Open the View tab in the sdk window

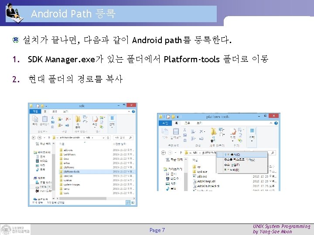[x=65, y=111]
